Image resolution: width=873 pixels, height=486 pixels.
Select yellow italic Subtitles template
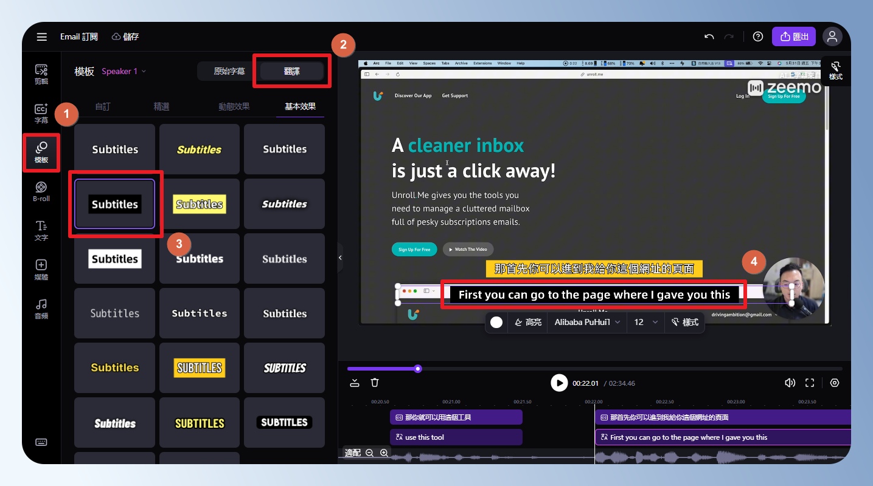(200, 149)
